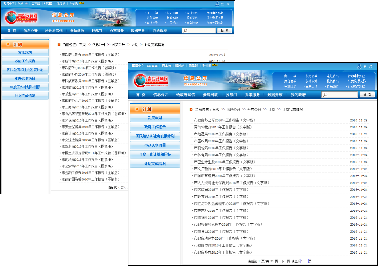Image resolution: width=378 pixels, height=266 pixels.
Task: Go to 下一页 in front window's pagination
Action: (285, 261)
